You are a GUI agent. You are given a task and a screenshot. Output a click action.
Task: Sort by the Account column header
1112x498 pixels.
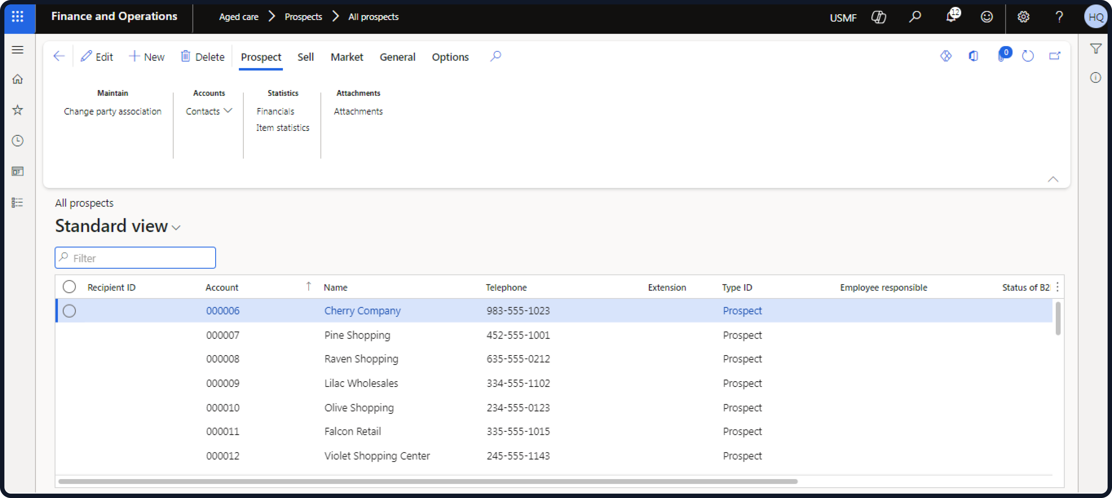[x=222, y=287]
